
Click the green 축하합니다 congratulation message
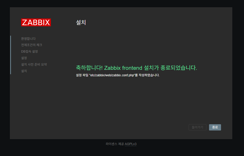tap(136, 68)
